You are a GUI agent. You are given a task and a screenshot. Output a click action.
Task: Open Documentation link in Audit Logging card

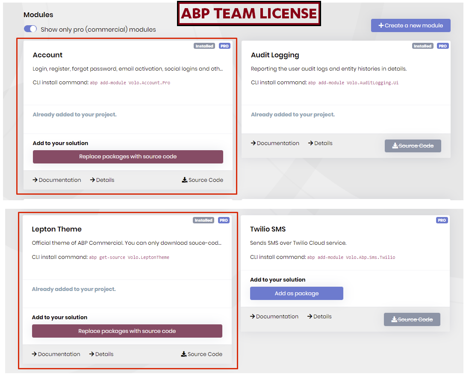275,143
